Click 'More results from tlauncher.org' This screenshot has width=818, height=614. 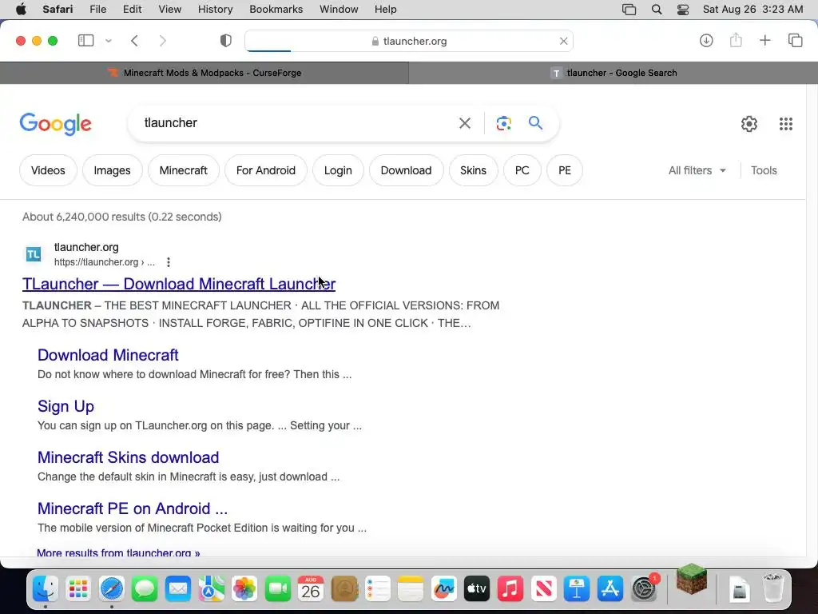coord(118,552)
